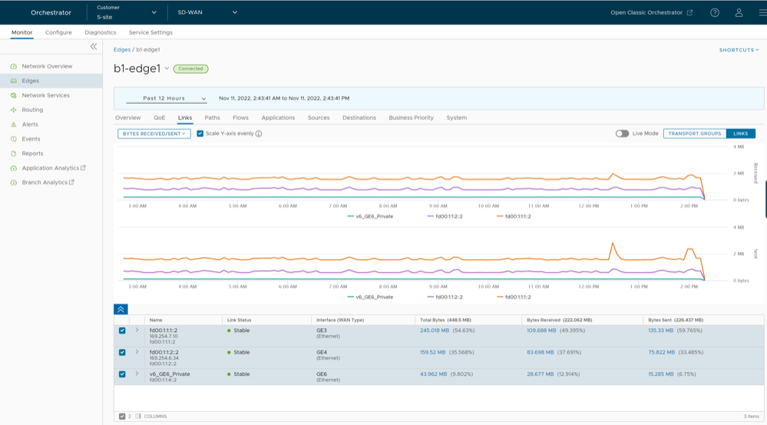Toggle the Live Mode switch

coord(622,134)
